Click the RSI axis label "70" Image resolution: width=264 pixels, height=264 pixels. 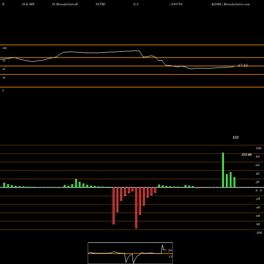tap(4, 61)
